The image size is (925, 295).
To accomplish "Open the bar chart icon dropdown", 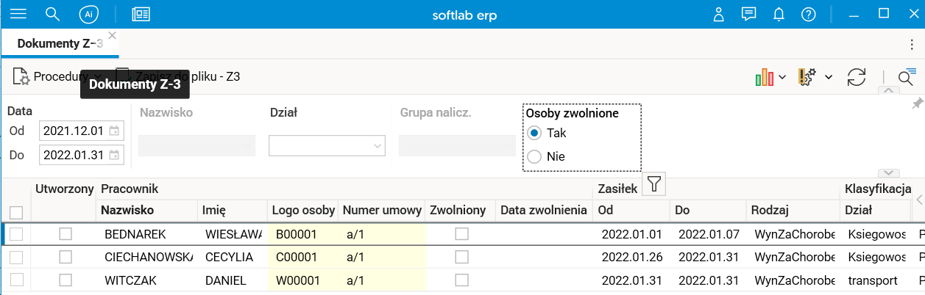I will (770, 77).
